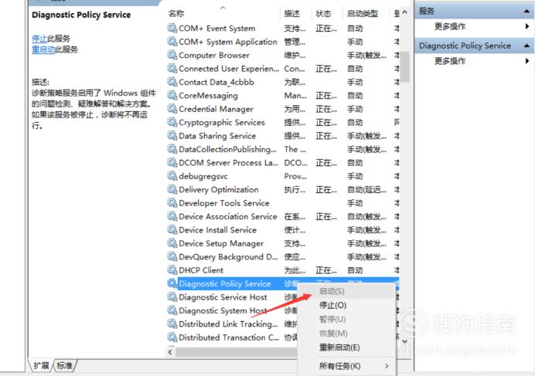Click gear icon for Delivery Optimization
The height and width of the screenshot is (376, 535).
click(x=172, y=189)
